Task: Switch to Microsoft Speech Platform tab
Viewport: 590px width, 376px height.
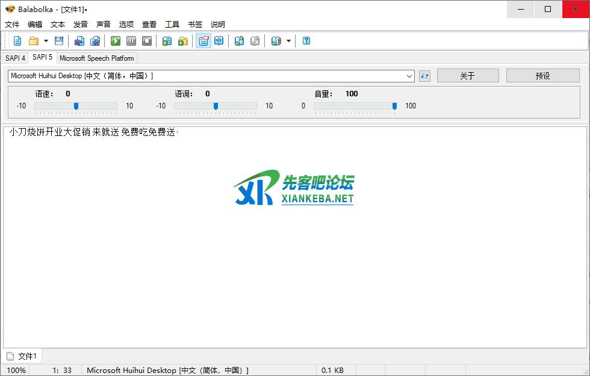Action: click(x=97, y=58)
